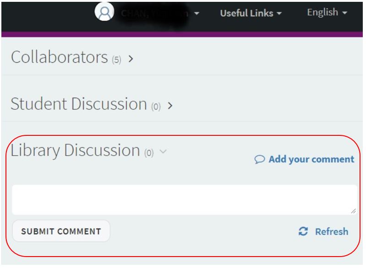Screen dimensions: 366x268
Task: Click the user profile avatar icon
Action: click(x=104, y=11)
